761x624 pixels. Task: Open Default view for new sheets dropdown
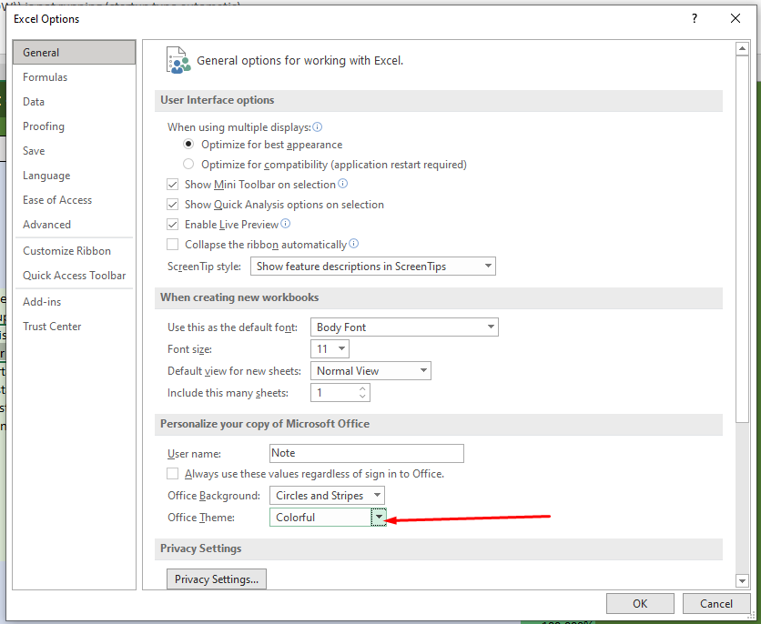370,371
